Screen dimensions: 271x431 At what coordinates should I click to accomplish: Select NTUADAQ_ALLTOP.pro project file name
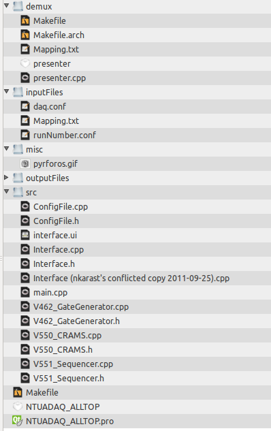70,421
